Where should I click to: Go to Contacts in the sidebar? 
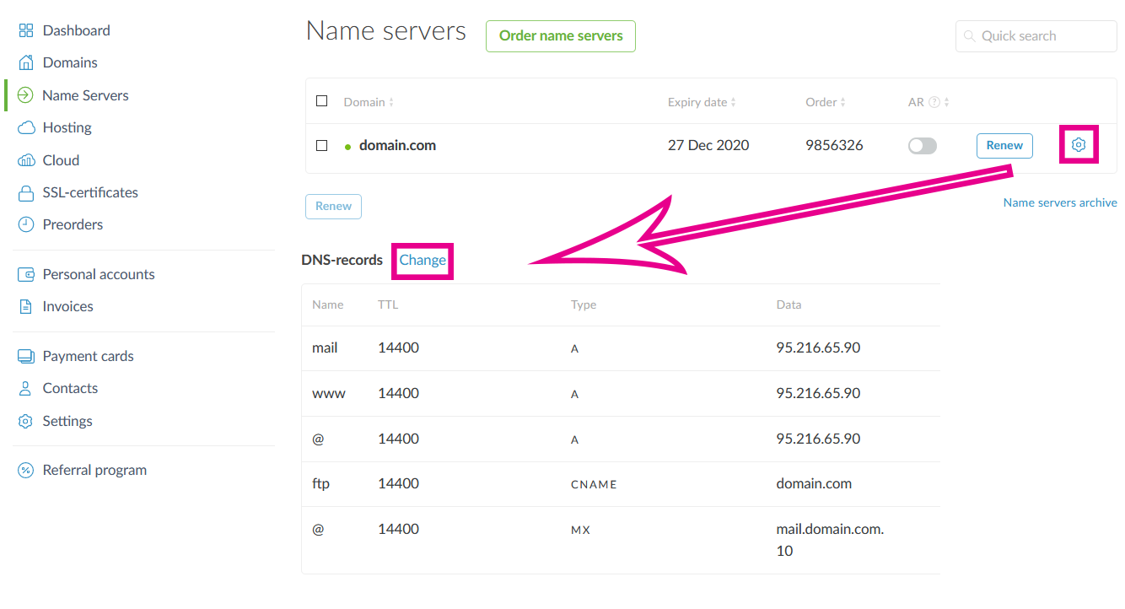[70, 389]
